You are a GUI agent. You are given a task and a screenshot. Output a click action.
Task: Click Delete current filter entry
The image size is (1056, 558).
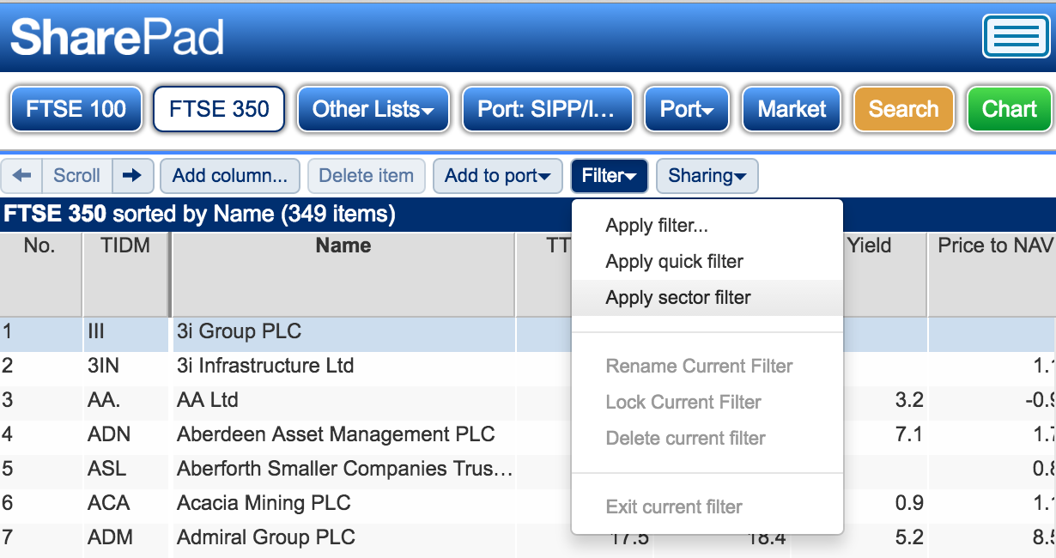click(x=707, y=439)
